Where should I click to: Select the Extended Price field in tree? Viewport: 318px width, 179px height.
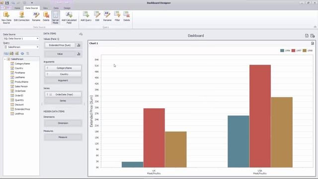[x=22, y=109]
